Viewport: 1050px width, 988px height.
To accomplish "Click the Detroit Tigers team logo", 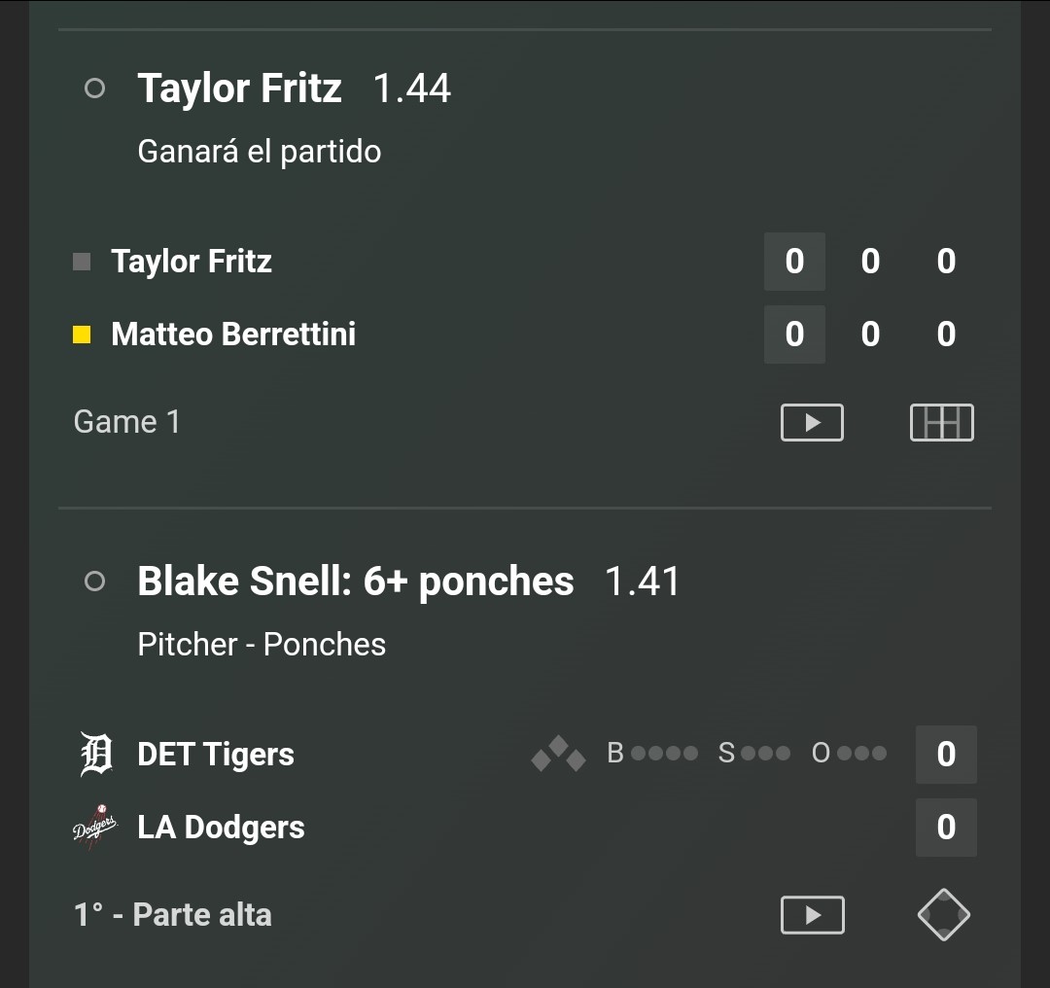I will pyautogui.click(x=96, y=755).
